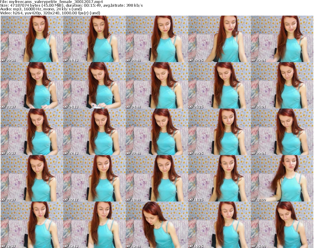Select the thumbnail marked 00:07:13
This screenshot has width=314, height=248.
[94, 132]
